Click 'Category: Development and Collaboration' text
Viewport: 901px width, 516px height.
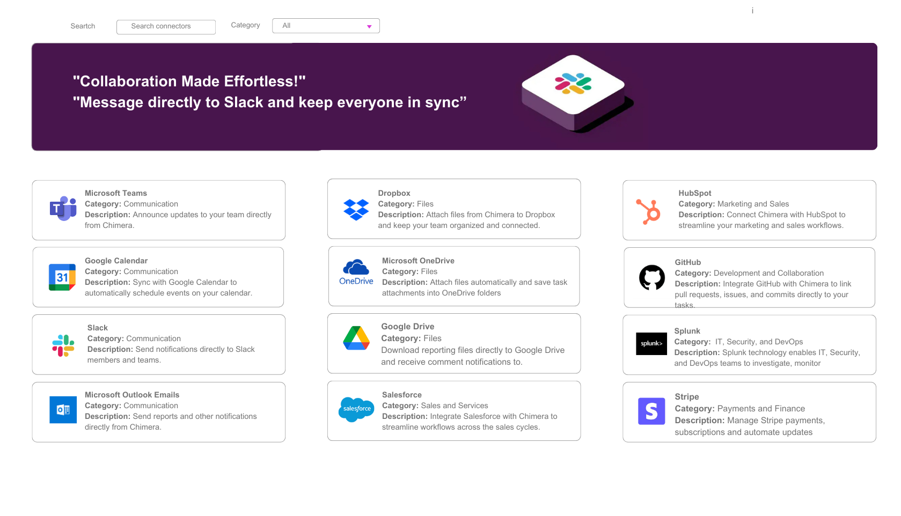(749, 273)
